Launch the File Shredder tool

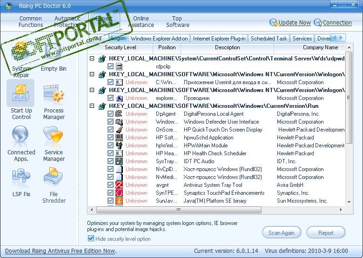[x=54, y=185]
